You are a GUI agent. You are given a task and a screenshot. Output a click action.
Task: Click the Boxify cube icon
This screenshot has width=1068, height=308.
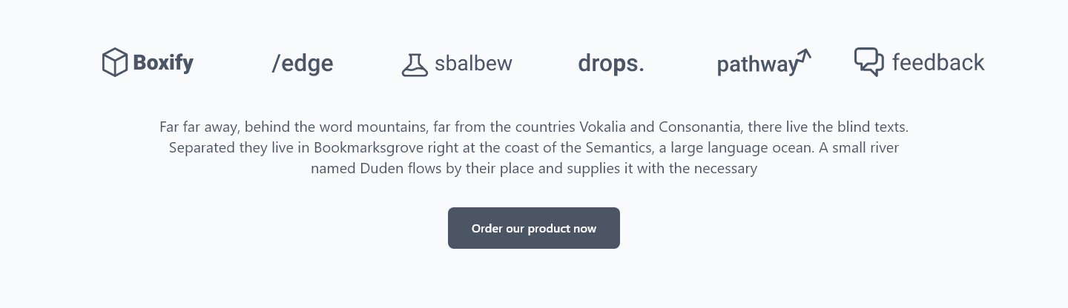point(115,62)
